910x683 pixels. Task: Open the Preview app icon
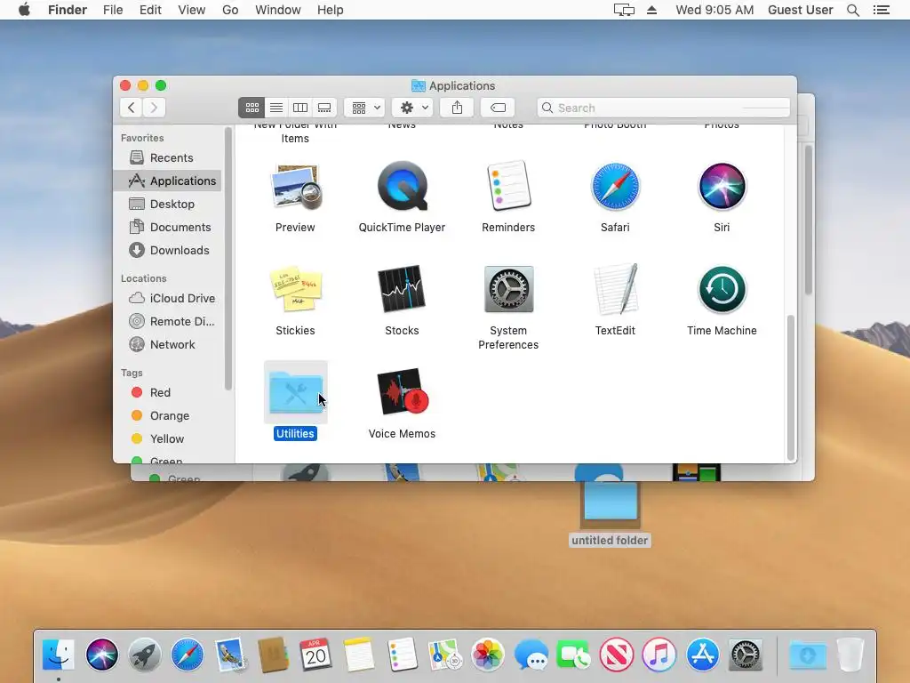tap(296, 187)
